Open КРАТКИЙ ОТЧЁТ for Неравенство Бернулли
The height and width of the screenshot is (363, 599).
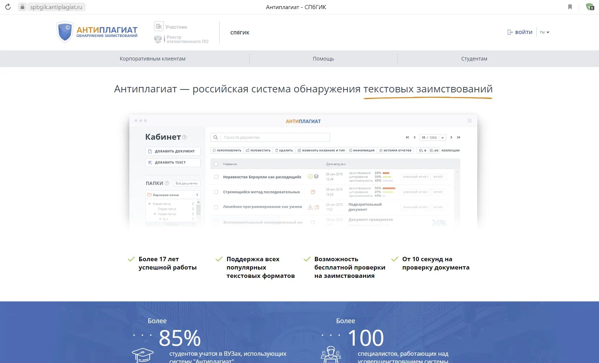click(x=416, y=177)
